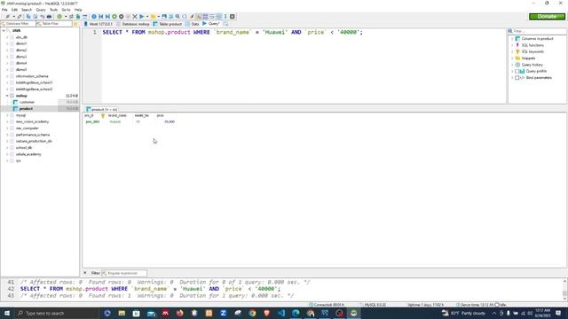This screenshot has height=319, width=568.
Task: Click the Regular expression filter field
Action: coord(124,273)
